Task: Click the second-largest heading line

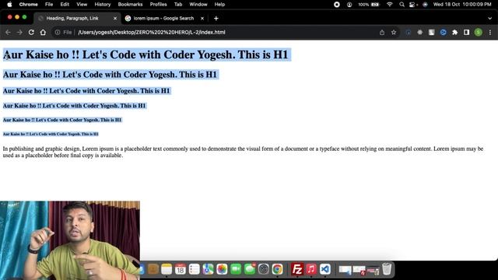Action: pyautogui.click(x=110, y=75)
